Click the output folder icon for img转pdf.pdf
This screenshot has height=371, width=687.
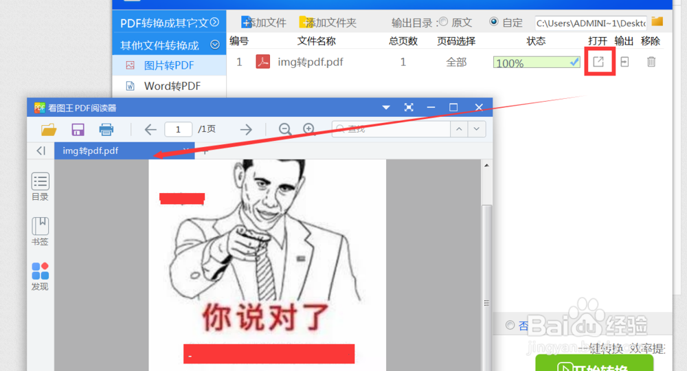pyautogui.click(x=624, y=62)
